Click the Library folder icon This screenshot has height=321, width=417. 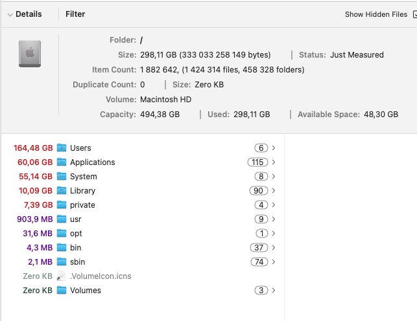62,191
